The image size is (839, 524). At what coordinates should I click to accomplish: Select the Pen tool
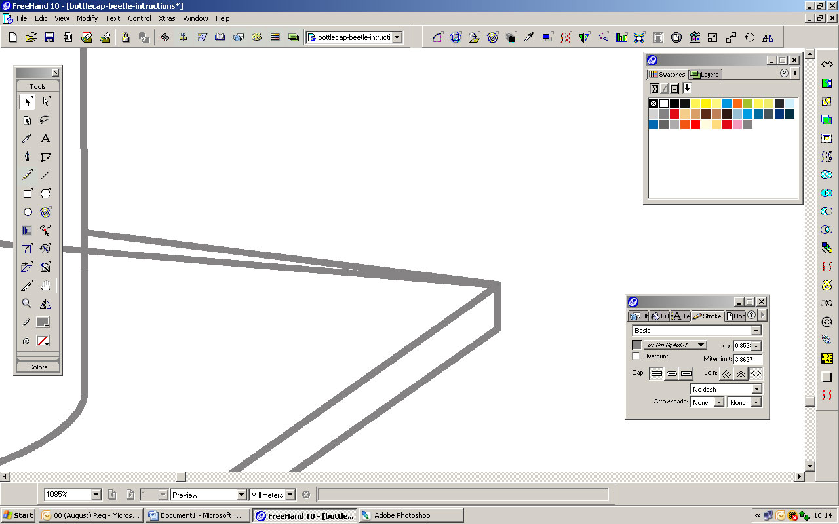point(26,157)
